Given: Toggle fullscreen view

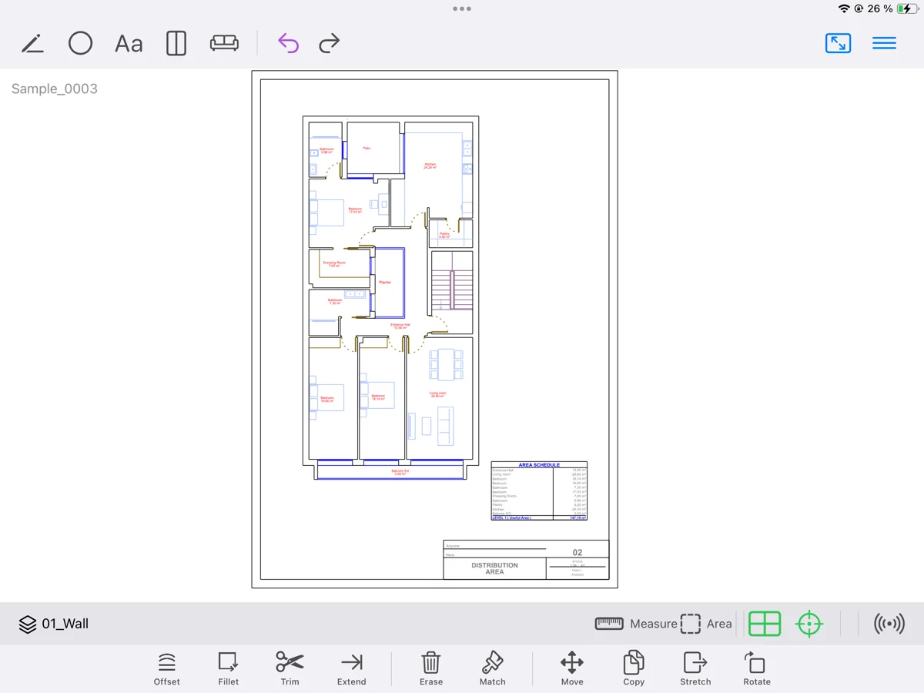Looking at the screenshot, I should pos(838,44).
